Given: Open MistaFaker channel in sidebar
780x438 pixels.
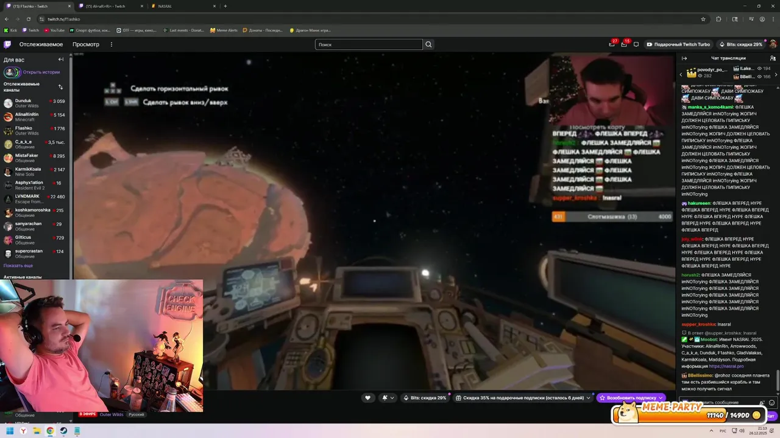Looking at the screenshot, I should [36, 158].
